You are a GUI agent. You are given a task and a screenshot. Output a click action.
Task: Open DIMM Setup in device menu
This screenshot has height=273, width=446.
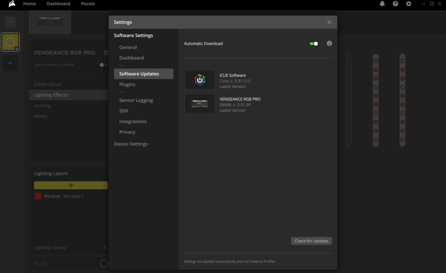[47, 84]
